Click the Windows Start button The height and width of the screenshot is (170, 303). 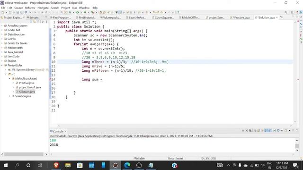tap(6, 165)
